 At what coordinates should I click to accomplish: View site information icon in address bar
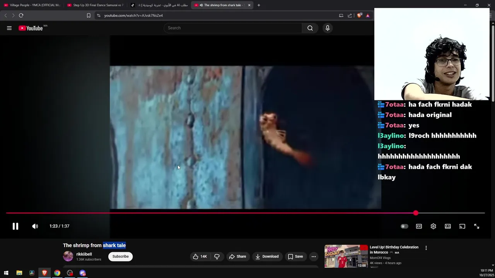[99, 15]
